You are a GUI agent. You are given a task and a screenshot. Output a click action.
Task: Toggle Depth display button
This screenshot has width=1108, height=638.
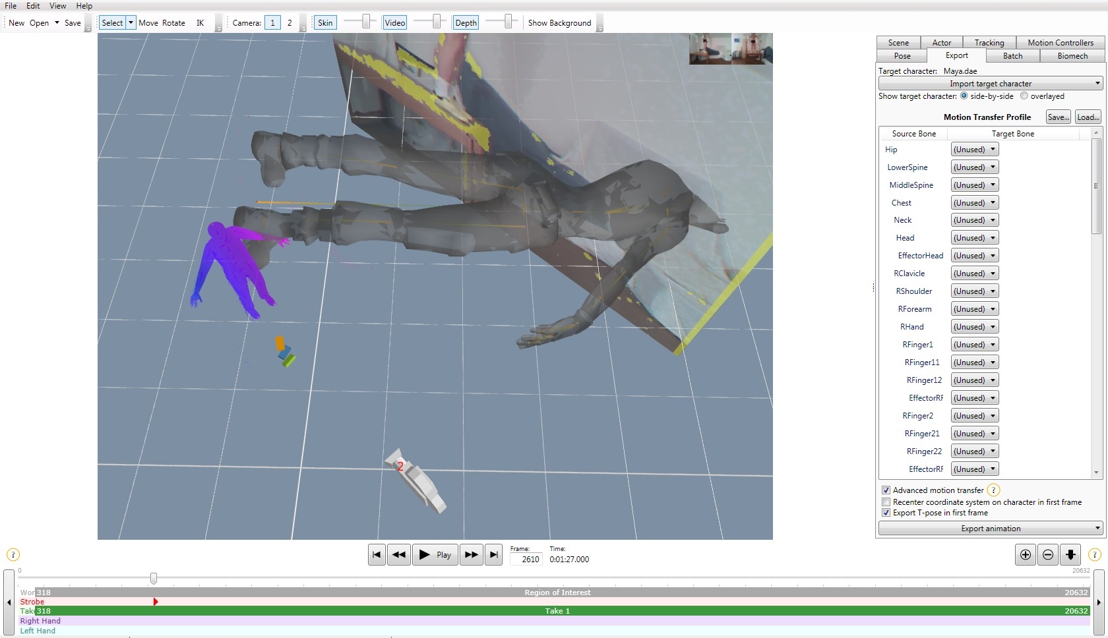click(x=466, y=22)
